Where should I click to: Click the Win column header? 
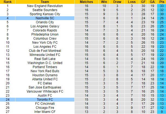point(104,2)
